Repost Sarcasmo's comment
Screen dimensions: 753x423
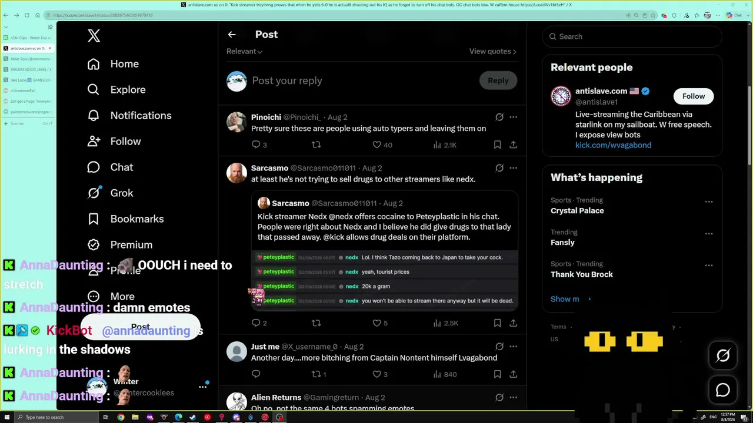tap(316, 323)
